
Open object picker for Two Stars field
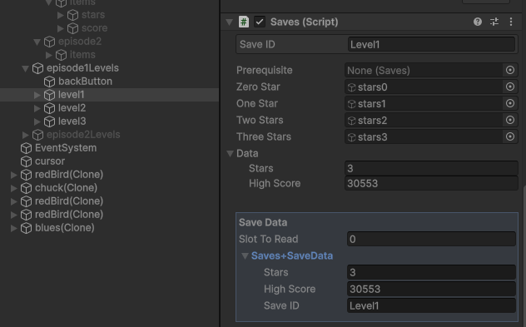(x=510, y=120)
